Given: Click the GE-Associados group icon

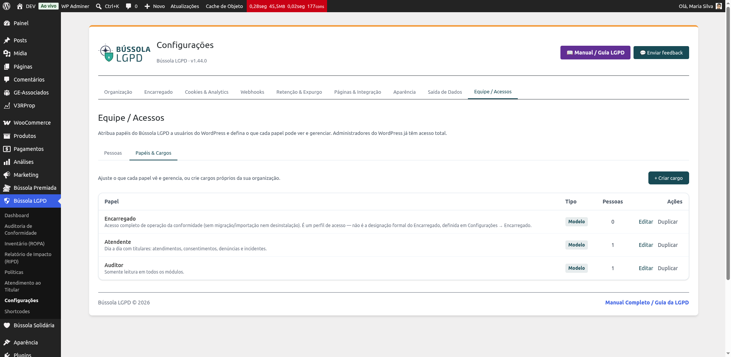Looking at the screenshot, I should coord(7,93).
